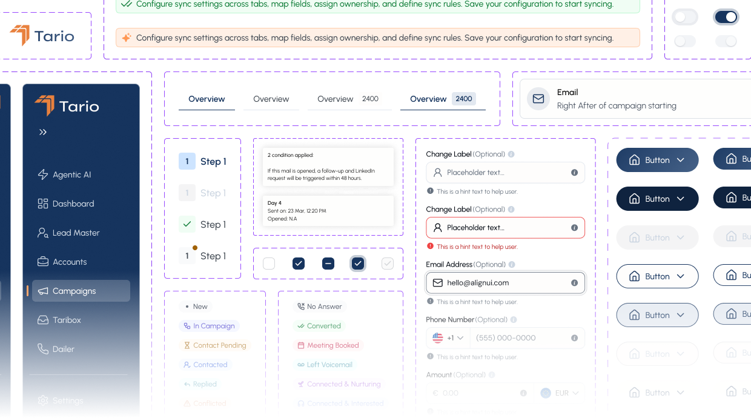Click the person icon on Contacted chip

point(187,365)
